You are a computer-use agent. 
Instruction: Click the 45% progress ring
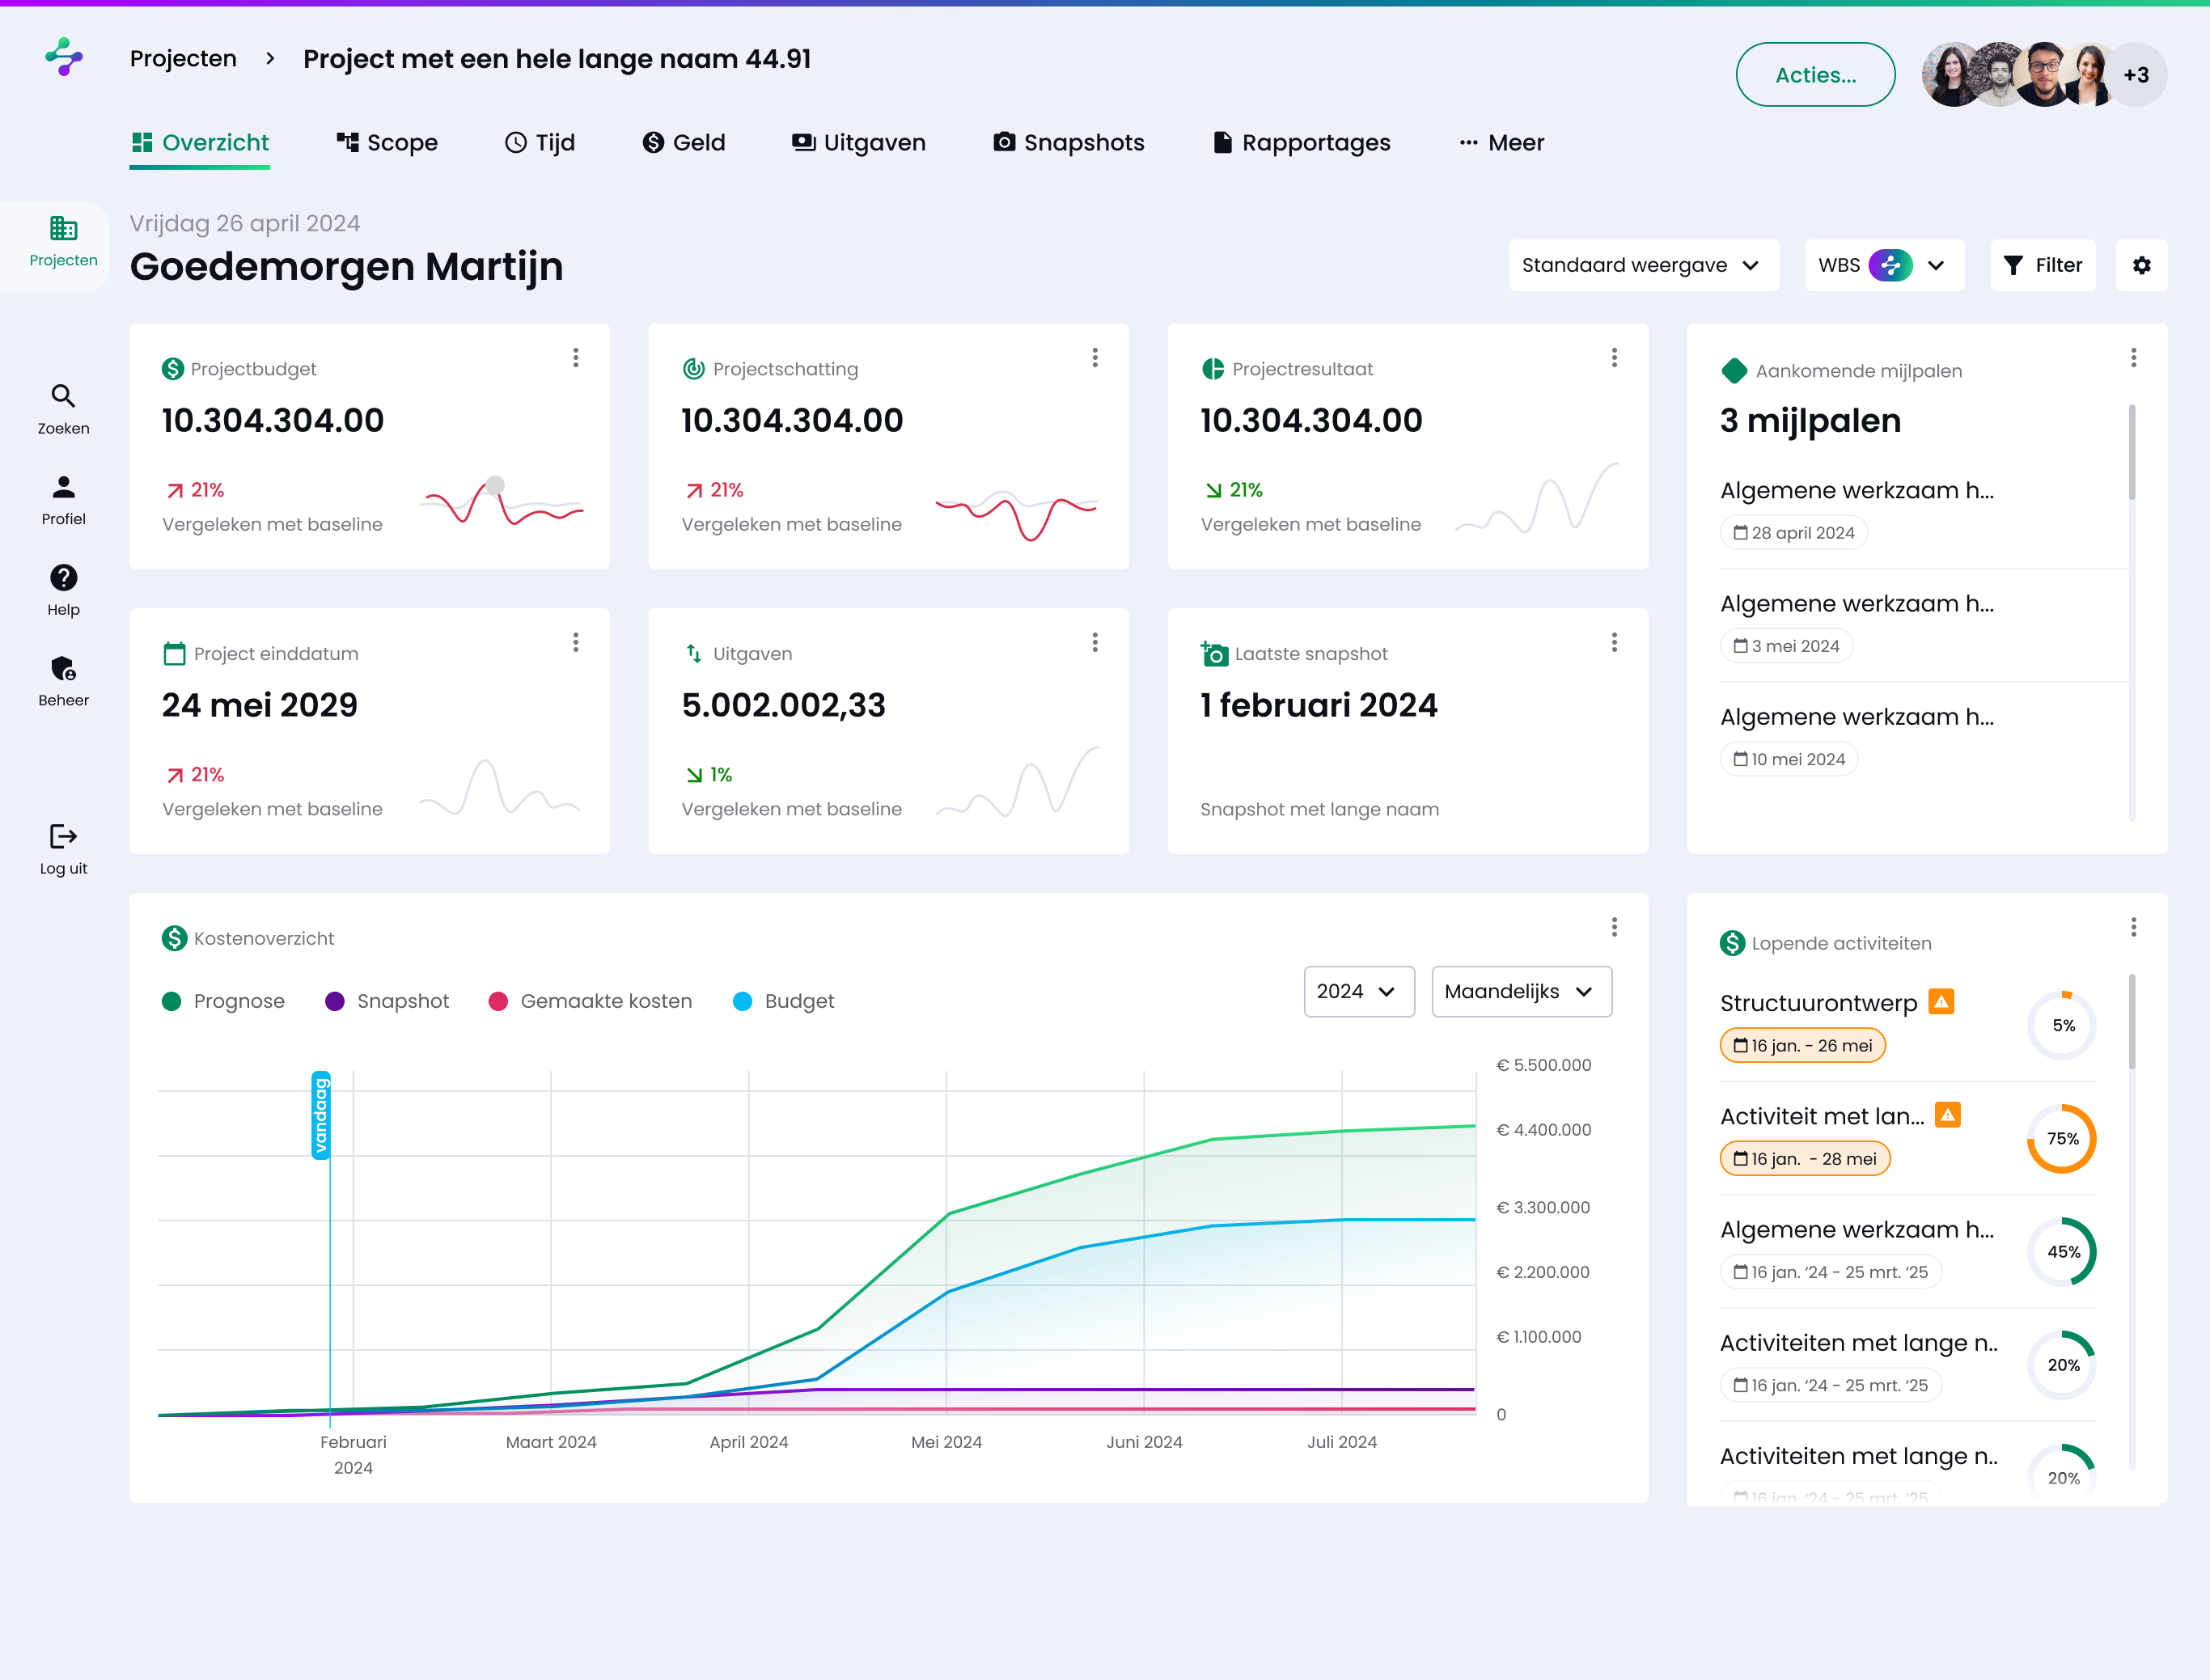[2062, 1251]
